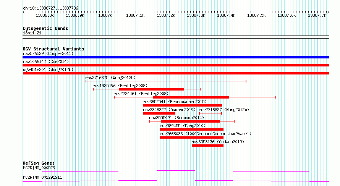Click the 13887.2k ruler tick label
The width and height of the screenshot is (340, 186).
[166, 15]
